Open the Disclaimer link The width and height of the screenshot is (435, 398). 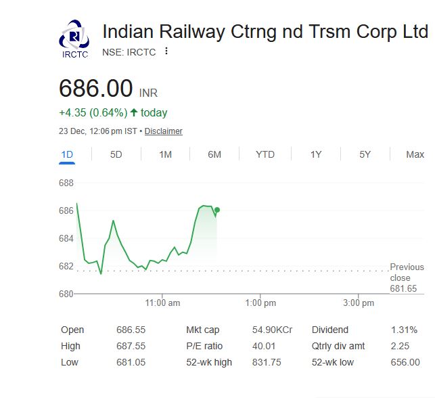coord(164,131)
